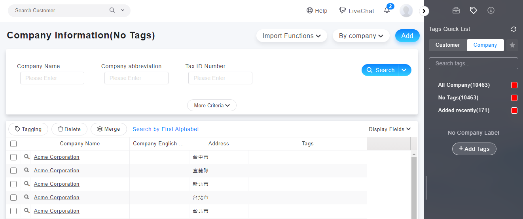Click the notification bell icon

point(387,11)
